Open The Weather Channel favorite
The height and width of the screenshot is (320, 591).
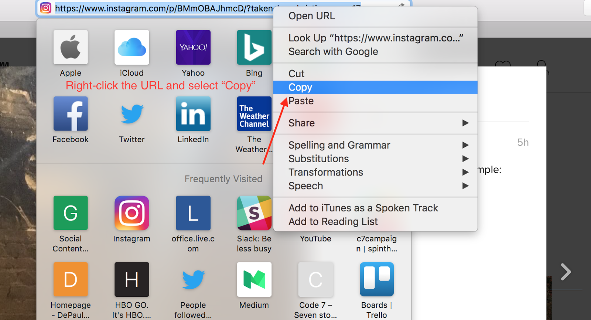(x=254, y=114)
